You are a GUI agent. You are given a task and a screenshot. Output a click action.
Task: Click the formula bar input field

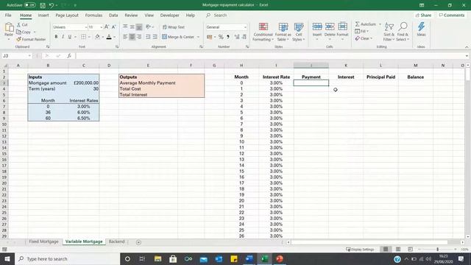point(270,56)
